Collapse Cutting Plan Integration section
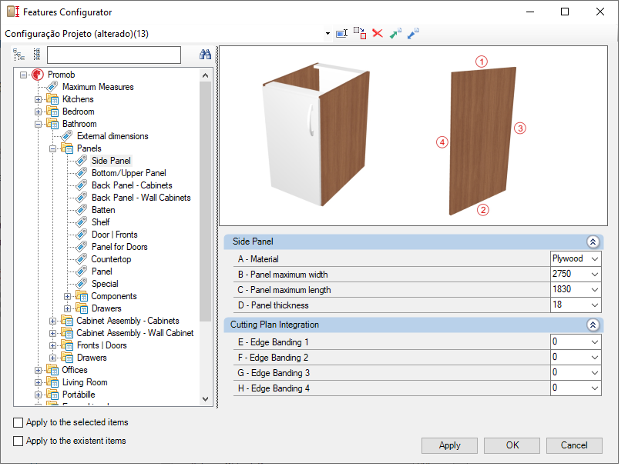The height and width of the screenshot is (473, 628). pos(593,325)
